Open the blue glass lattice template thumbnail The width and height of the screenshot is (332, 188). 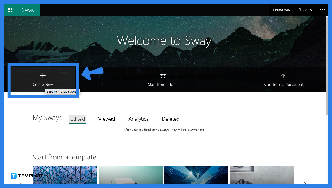click(x=65, y=175)
